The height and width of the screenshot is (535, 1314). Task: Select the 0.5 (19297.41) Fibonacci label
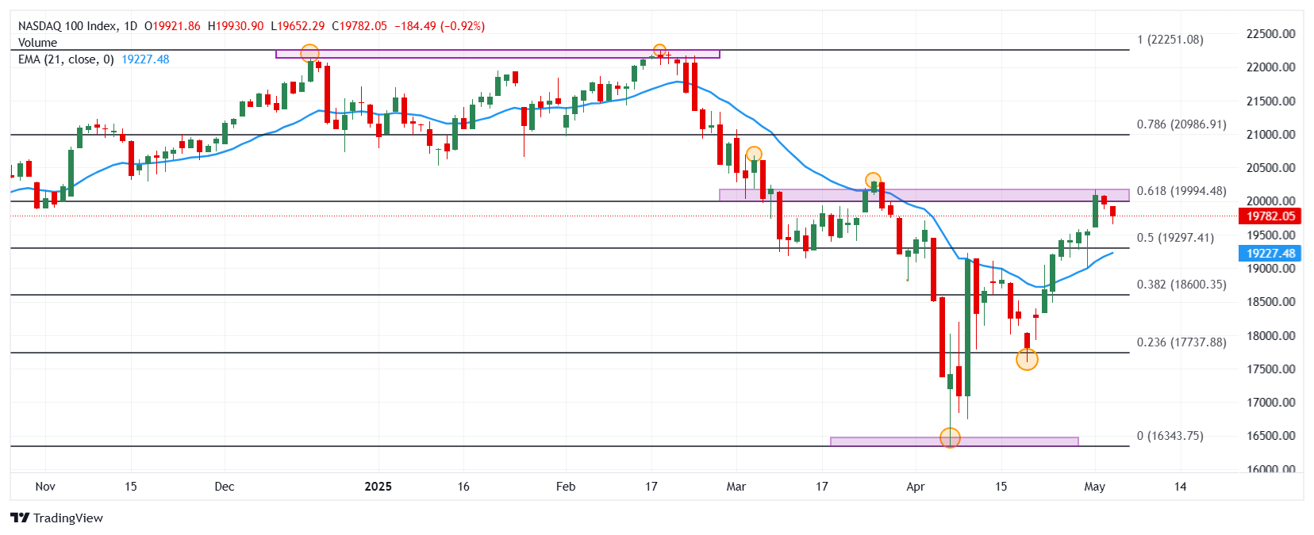1175,238
